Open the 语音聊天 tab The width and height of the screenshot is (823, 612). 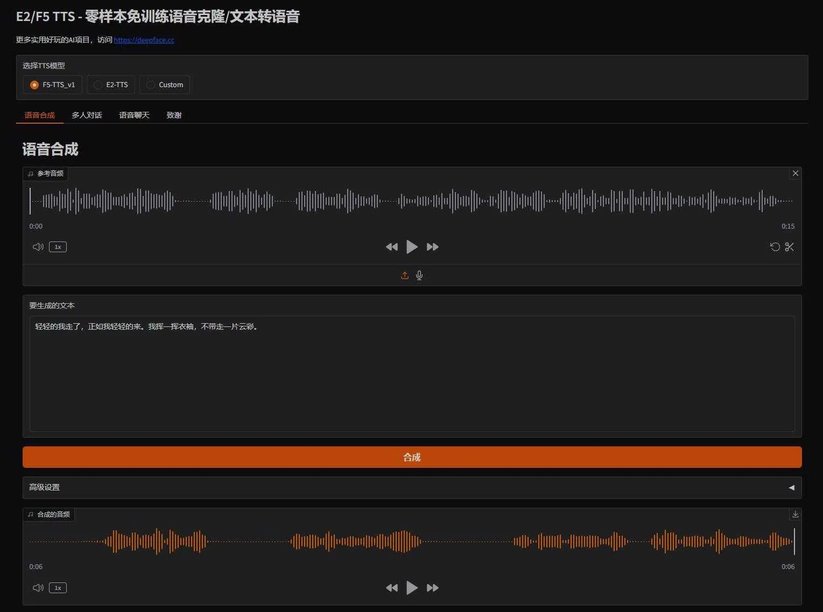pos(134,115)
